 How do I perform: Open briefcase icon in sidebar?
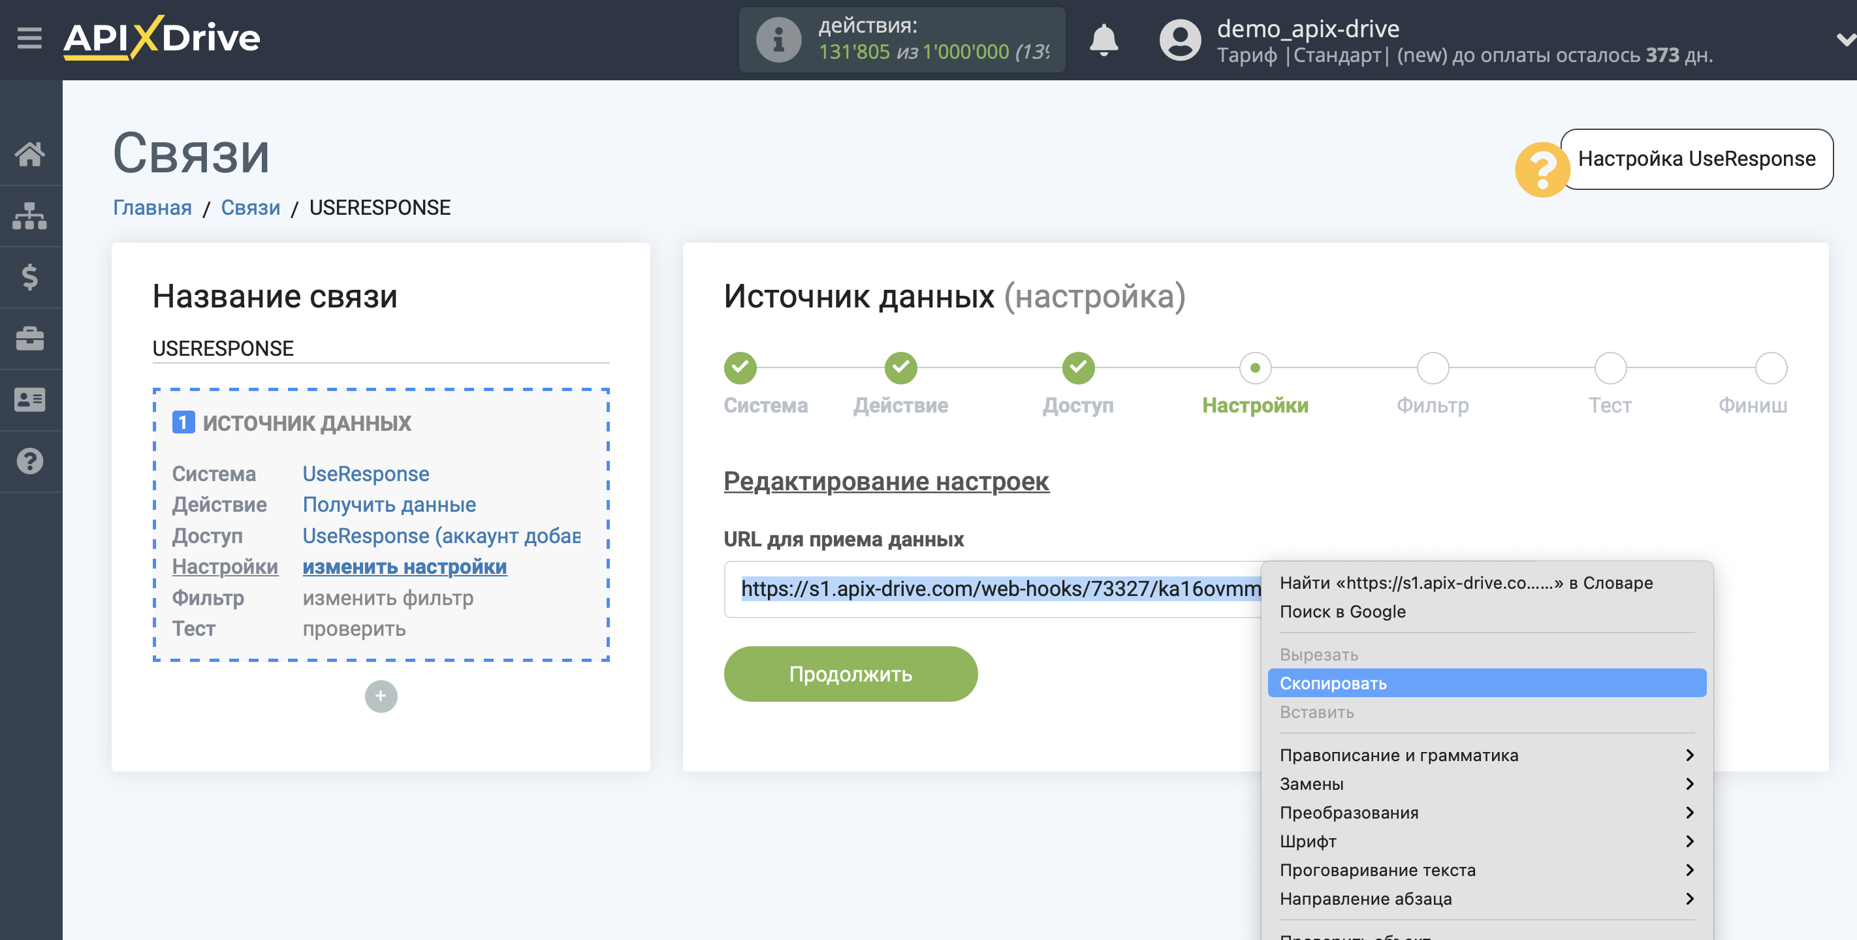[29, 338]
